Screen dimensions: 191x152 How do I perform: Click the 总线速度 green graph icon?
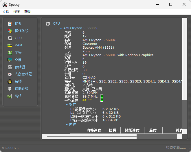[102, 96]
